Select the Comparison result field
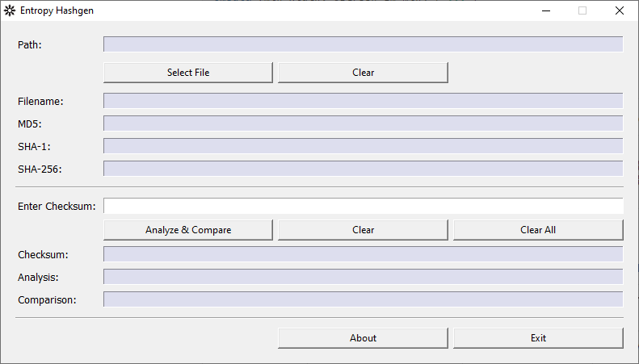This screenshot has height=364, width=639. coord(363,299)
